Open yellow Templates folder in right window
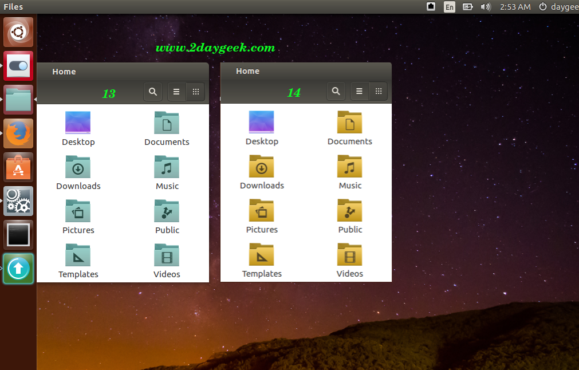 point(261,254)
